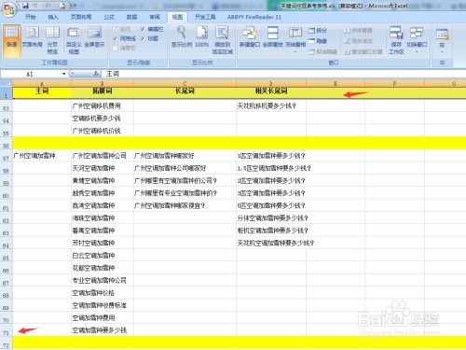Open the 宏 macros dropdown
The image size is (466, 350).
442,41
